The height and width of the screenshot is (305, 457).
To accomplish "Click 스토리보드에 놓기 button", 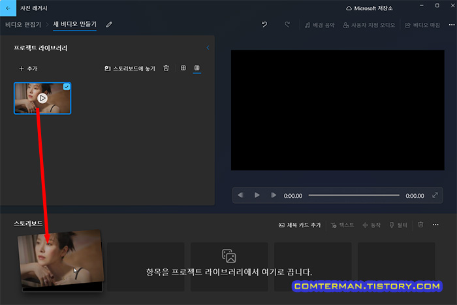I will pos(130,69).
